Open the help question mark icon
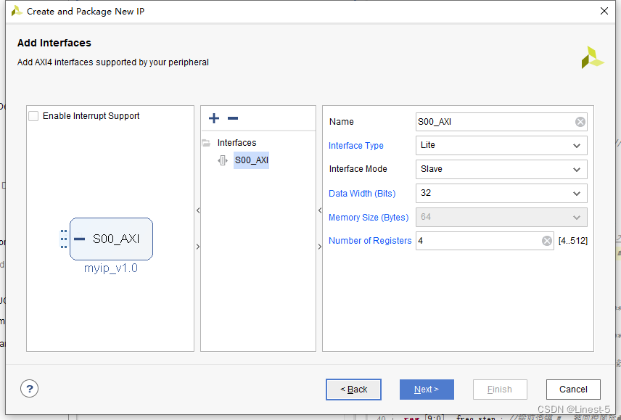 click(30, 389)
